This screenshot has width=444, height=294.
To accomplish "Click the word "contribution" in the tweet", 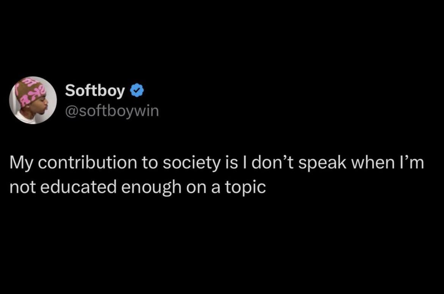I will click(91, 163).
